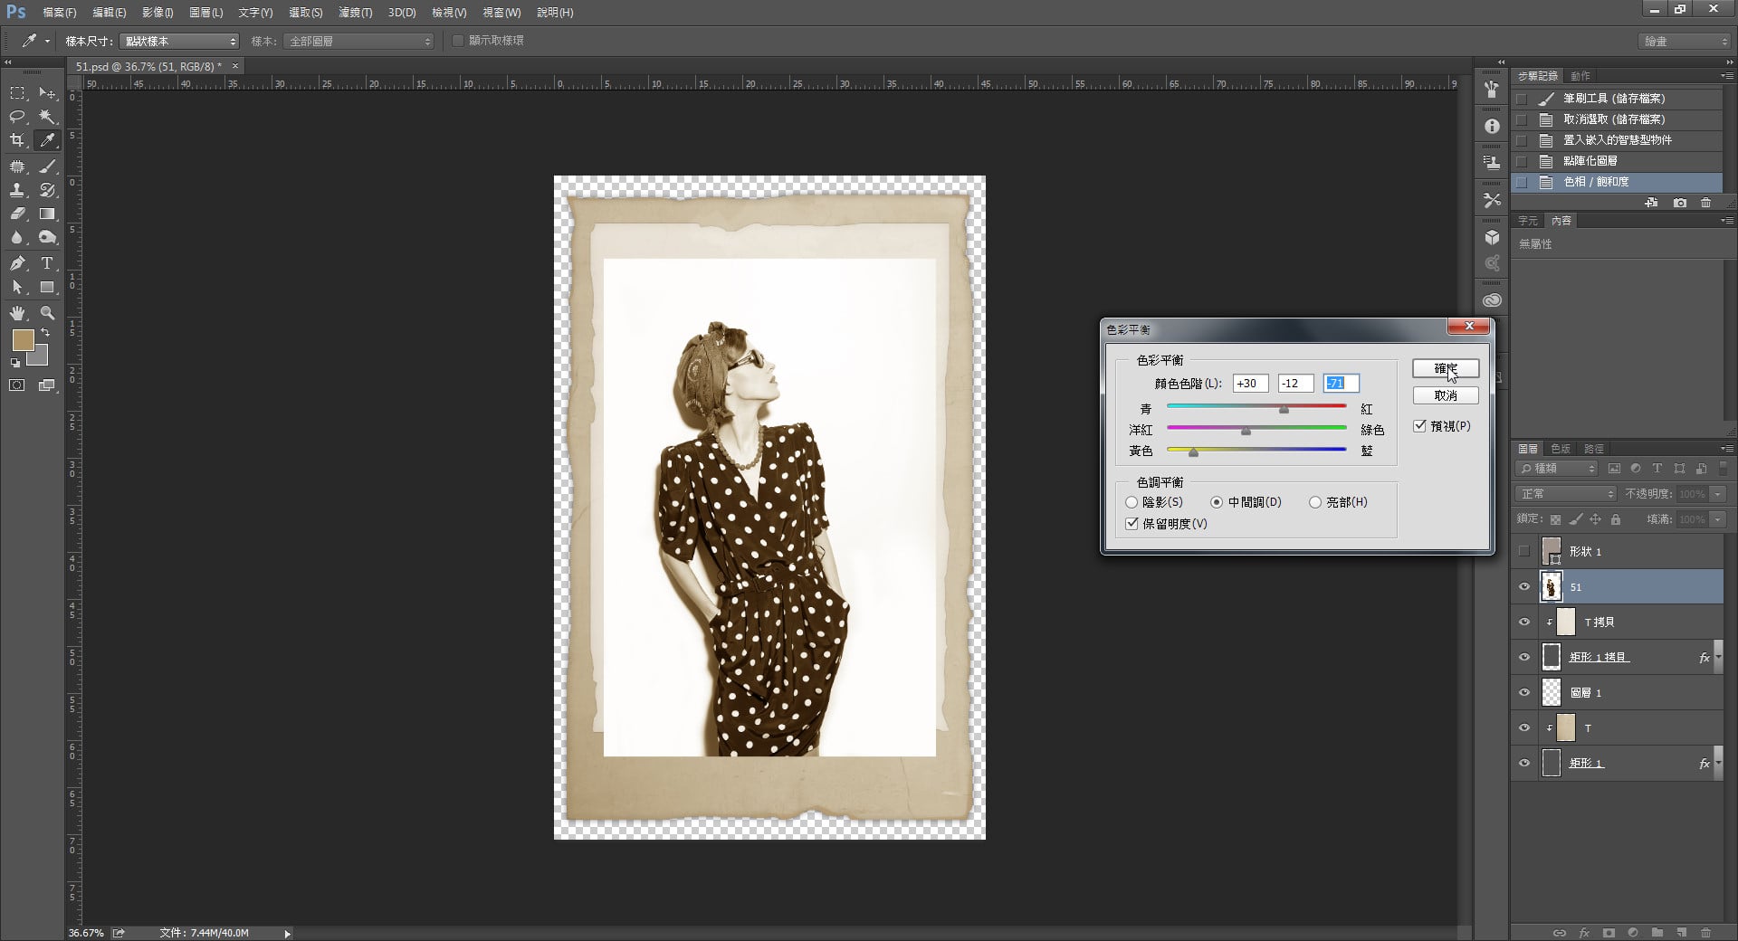The height and width of the screenshot is (941, 1738).
Task: Select the Pen tool
Action: (x=17, y=263)
